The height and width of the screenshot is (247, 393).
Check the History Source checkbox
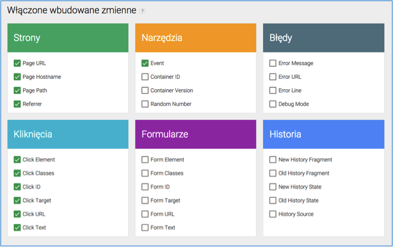pos(273,214)
